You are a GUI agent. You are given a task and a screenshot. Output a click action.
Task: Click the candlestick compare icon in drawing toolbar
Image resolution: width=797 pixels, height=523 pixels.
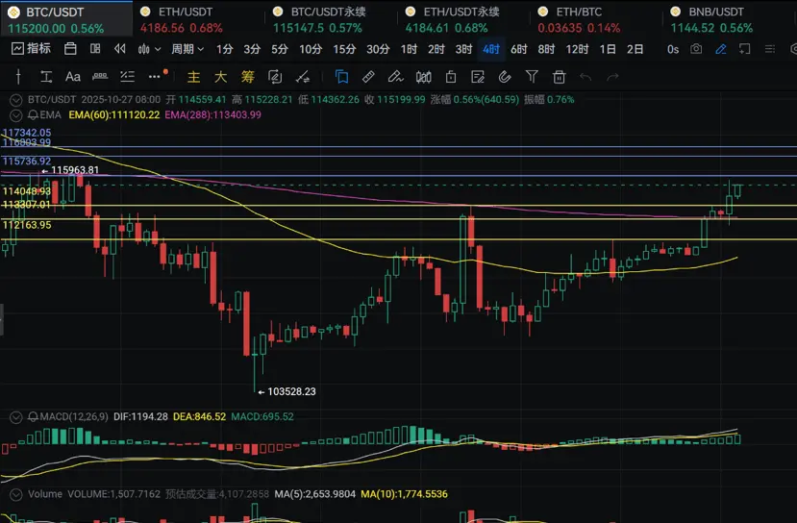(x=423, y=77)
